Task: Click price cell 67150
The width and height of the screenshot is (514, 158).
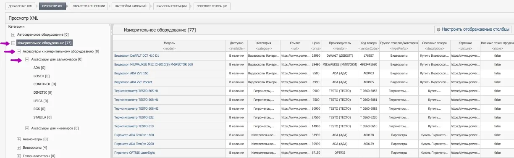Action: click(316, 153)
